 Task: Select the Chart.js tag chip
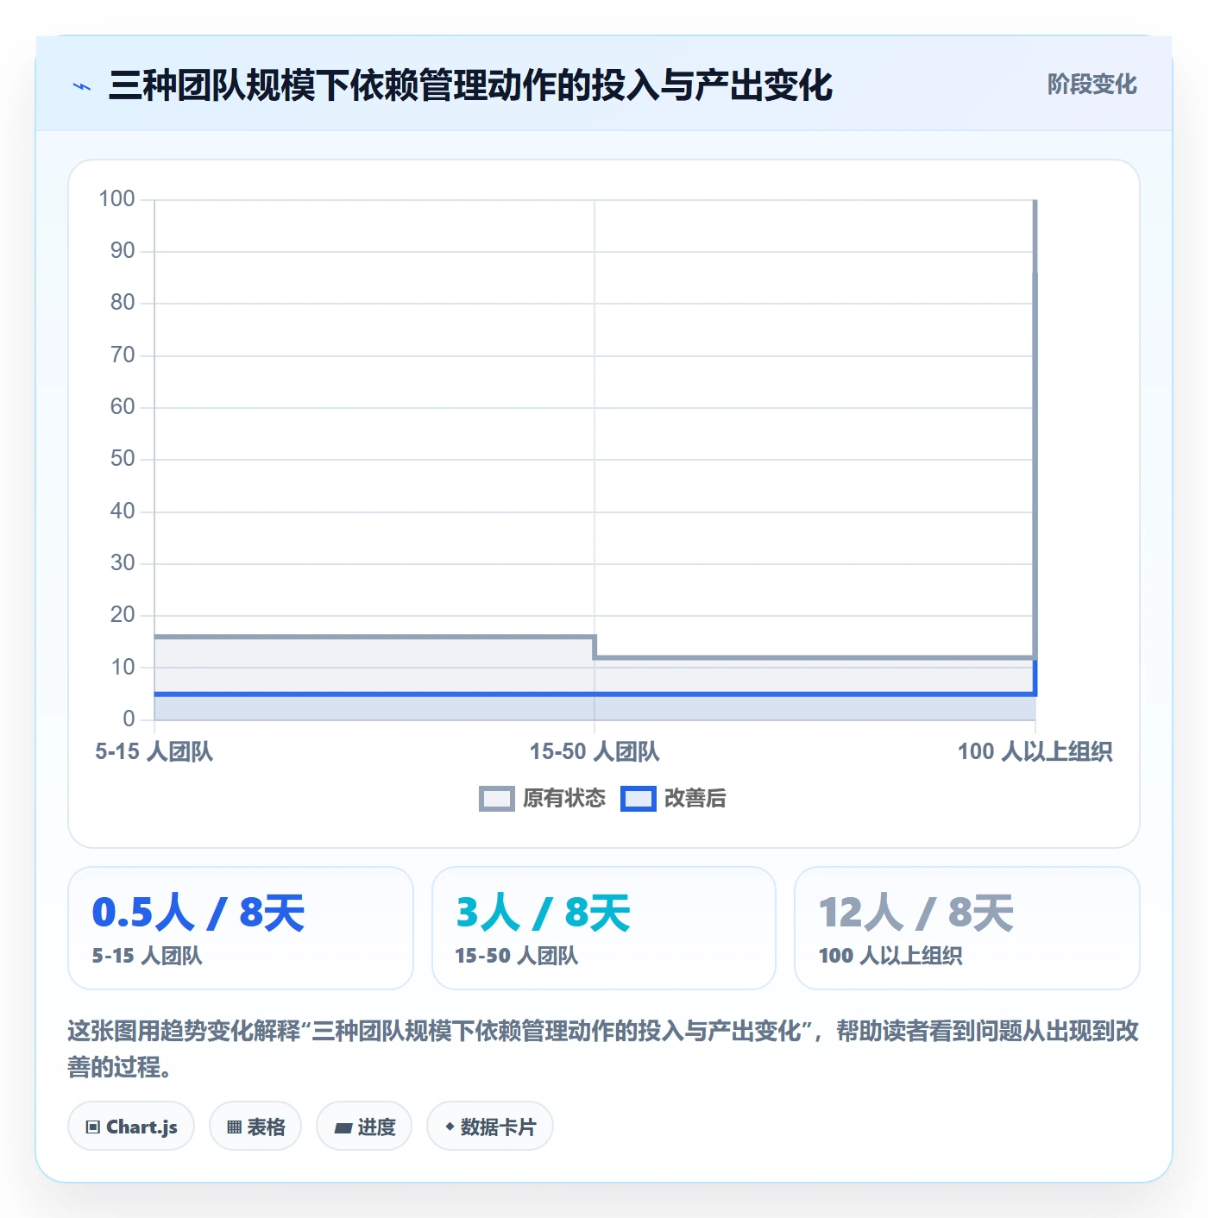point(131,1127)
